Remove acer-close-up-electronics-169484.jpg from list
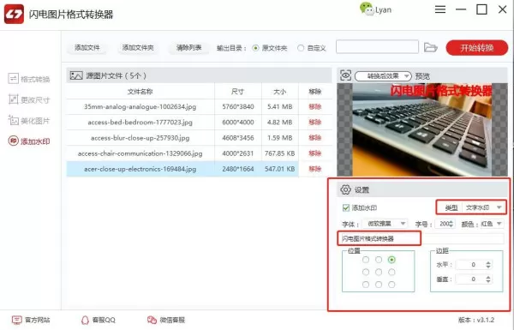Image resolution: width=514 pixels, height=330 pixels. tap(314, 169)
